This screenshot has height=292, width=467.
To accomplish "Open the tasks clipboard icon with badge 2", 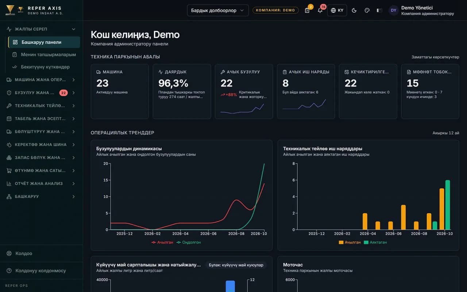I will 307,10.
